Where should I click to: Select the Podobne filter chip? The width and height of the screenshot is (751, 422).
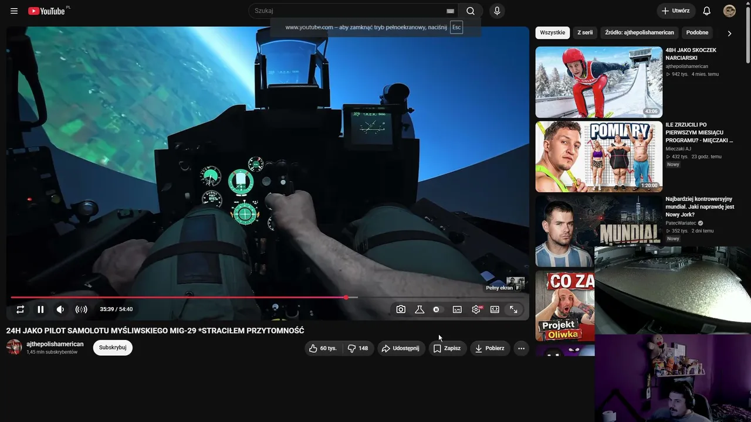(x=697, y=33)
